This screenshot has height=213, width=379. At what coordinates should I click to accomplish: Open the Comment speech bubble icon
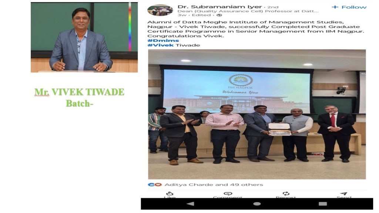[x=228, y=193]
